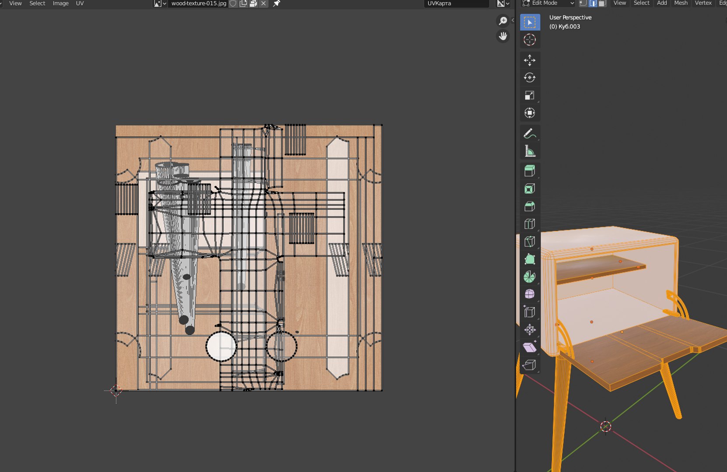Enable edge select mode

pyautogui.click(x=593, y=3)
